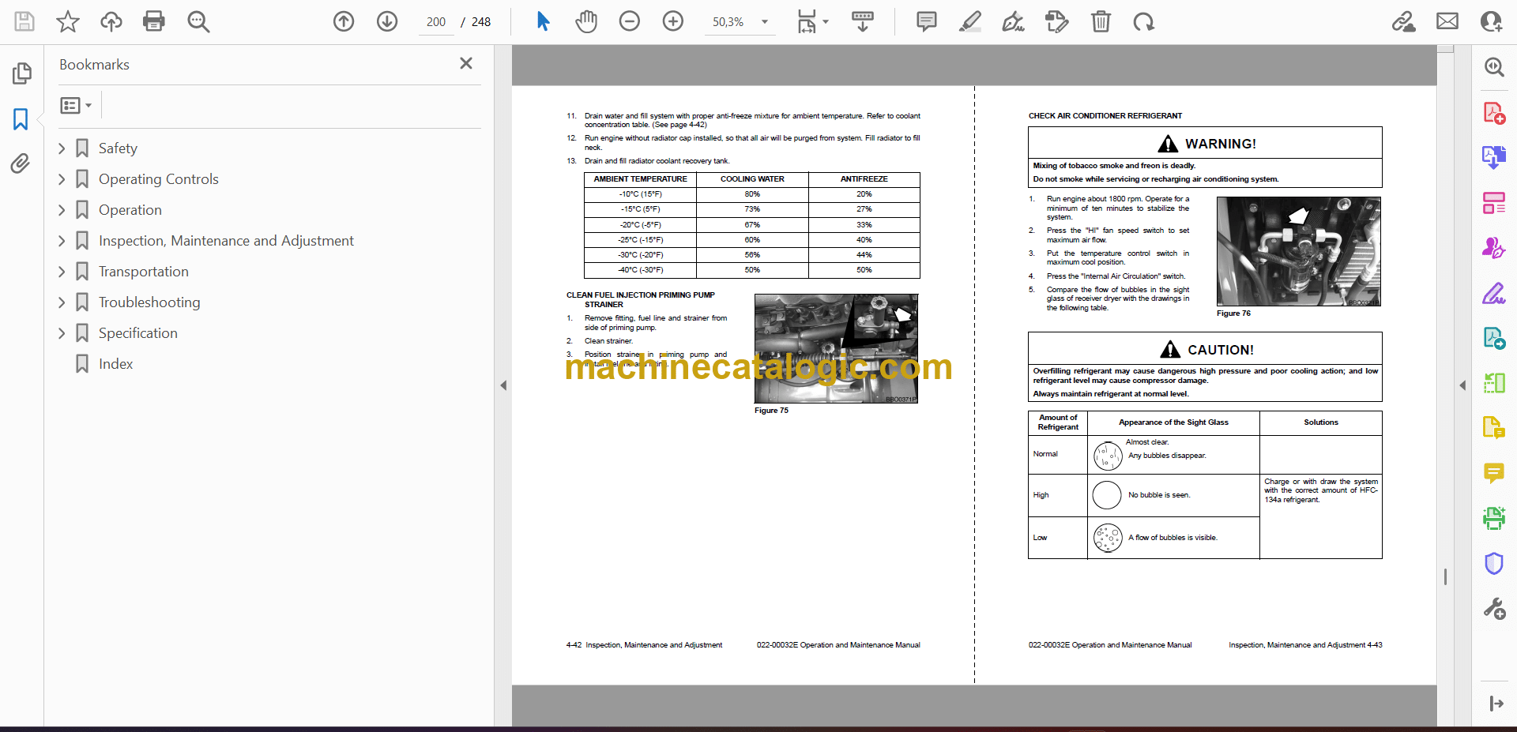Add the file to starred favorites
The height and width of the screenshot is (732, 1517).
68,21
